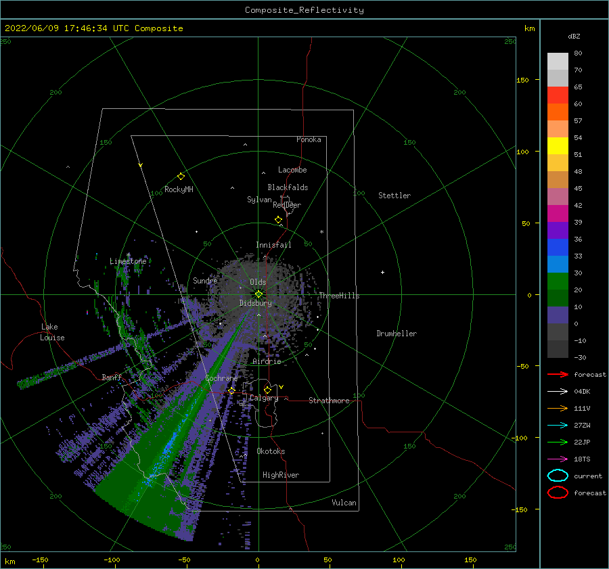
Task: Click the Lacombe city label
Action: [292, 170]
